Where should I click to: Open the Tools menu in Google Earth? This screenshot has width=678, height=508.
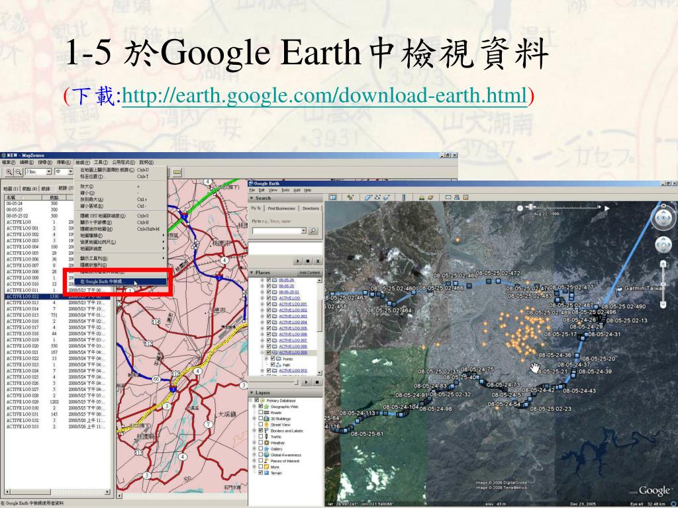pyautogui.click(x=285, y=190)
